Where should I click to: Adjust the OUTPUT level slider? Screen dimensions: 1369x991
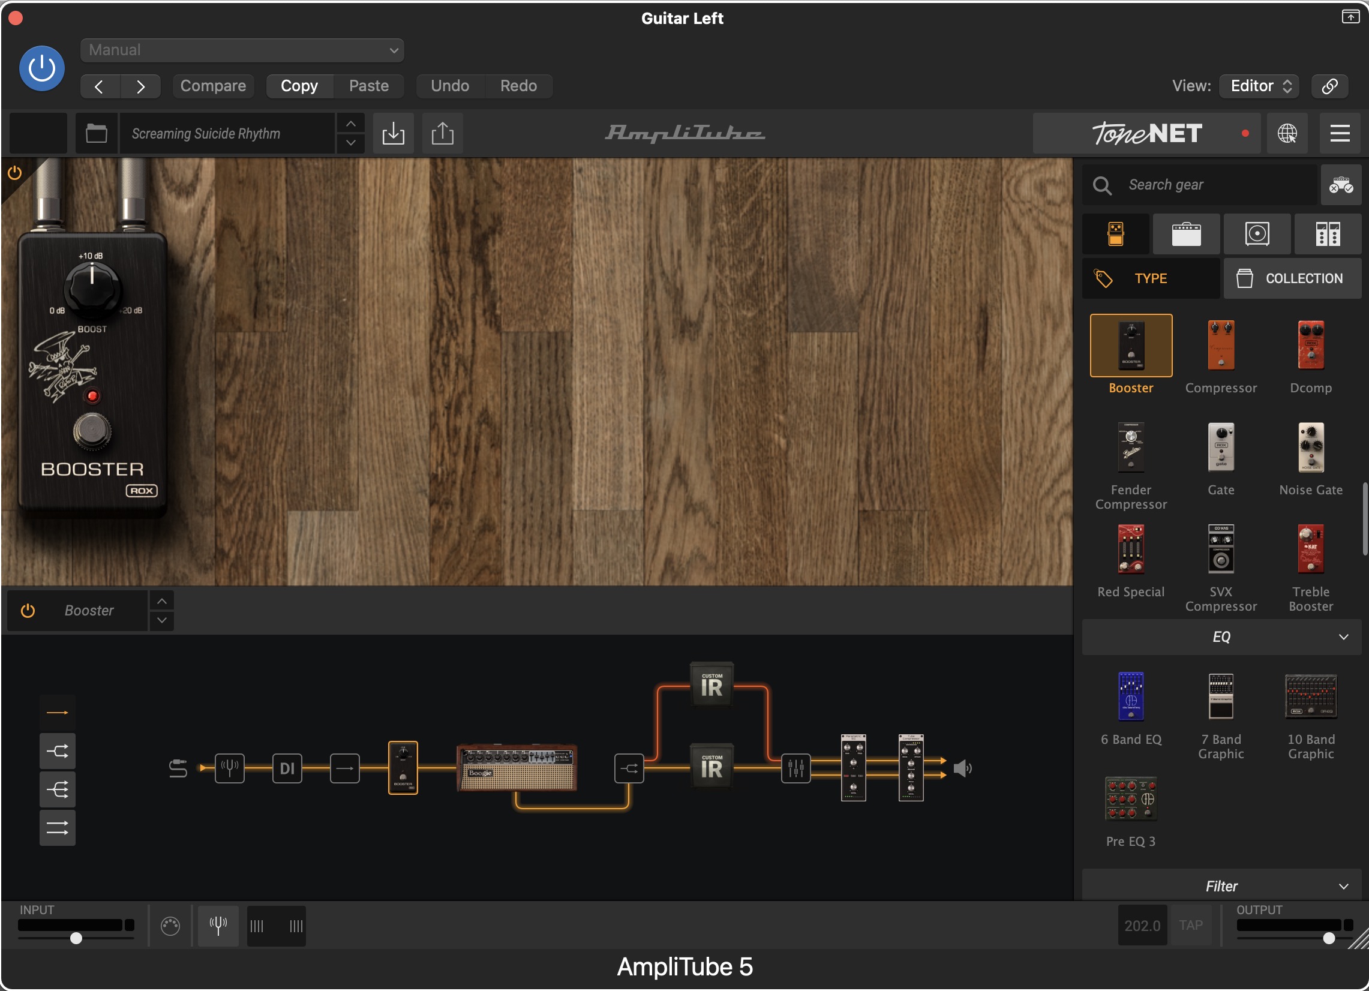tap(1329, 939)
